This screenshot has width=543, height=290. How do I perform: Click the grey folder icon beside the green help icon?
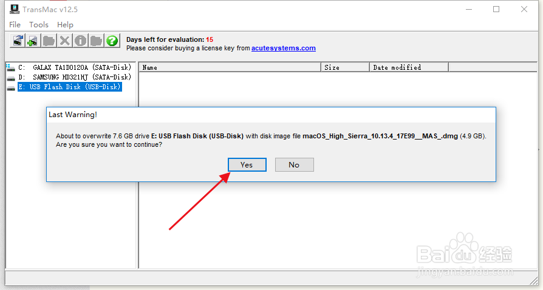[97, 41]
